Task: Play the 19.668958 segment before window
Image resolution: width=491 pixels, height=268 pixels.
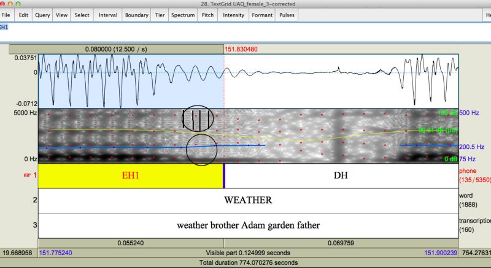Action: point(19,253)
